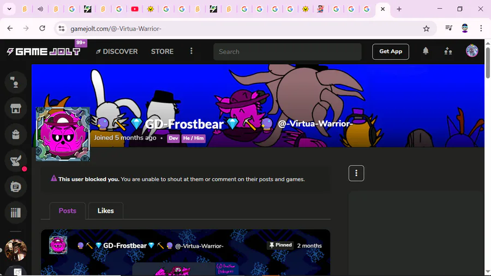491x276 pixels.
Task: Open GD-Frostbear name on pinned post
Action: [x=125, y=245]
